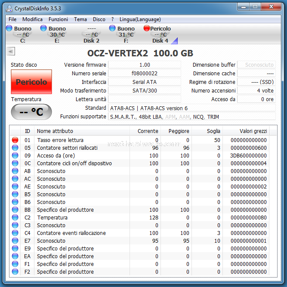
Task: Click the red Pericolo health status button
Action: [31, 82]
